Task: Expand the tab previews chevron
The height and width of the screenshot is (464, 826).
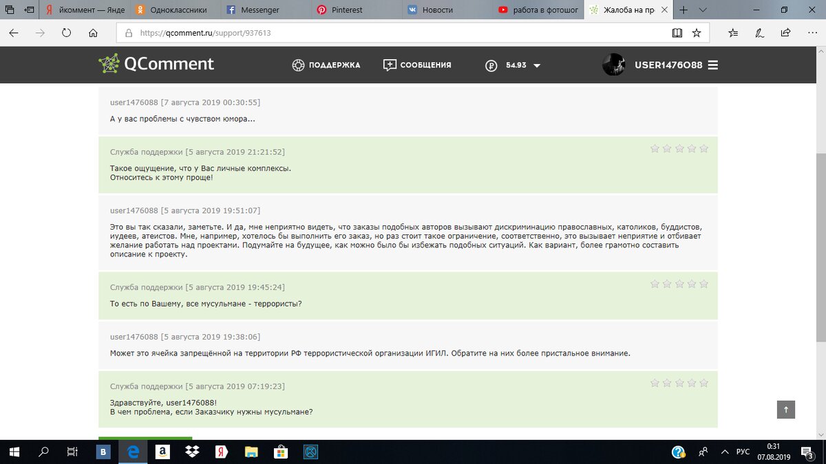Action: coord(703,10)
